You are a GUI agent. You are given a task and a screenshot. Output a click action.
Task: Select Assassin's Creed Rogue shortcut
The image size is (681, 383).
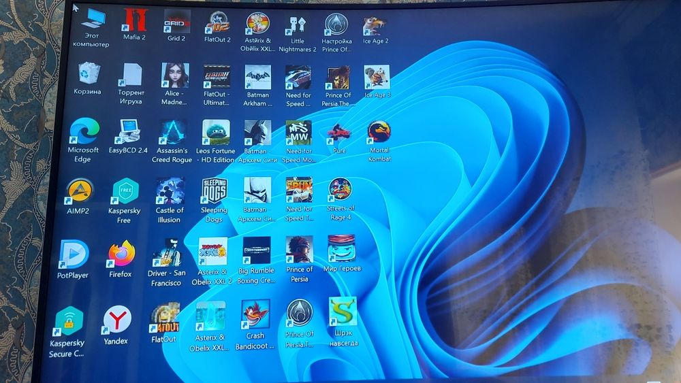pos(172,141)
